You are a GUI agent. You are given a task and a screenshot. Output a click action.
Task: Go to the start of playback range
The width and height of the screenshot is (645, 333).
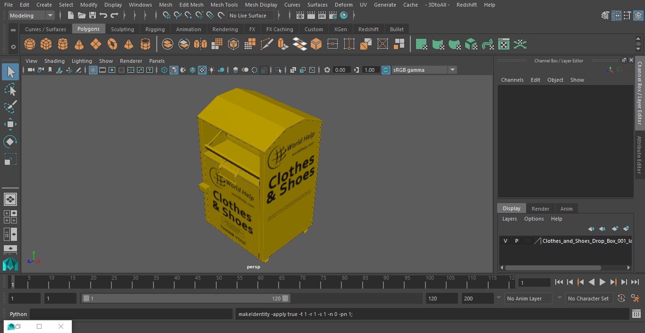coord(559,282)
